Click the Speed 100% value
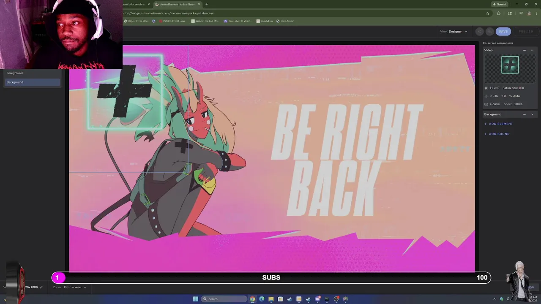The width and height of the screenshot is (541, 304). point(513,104)
